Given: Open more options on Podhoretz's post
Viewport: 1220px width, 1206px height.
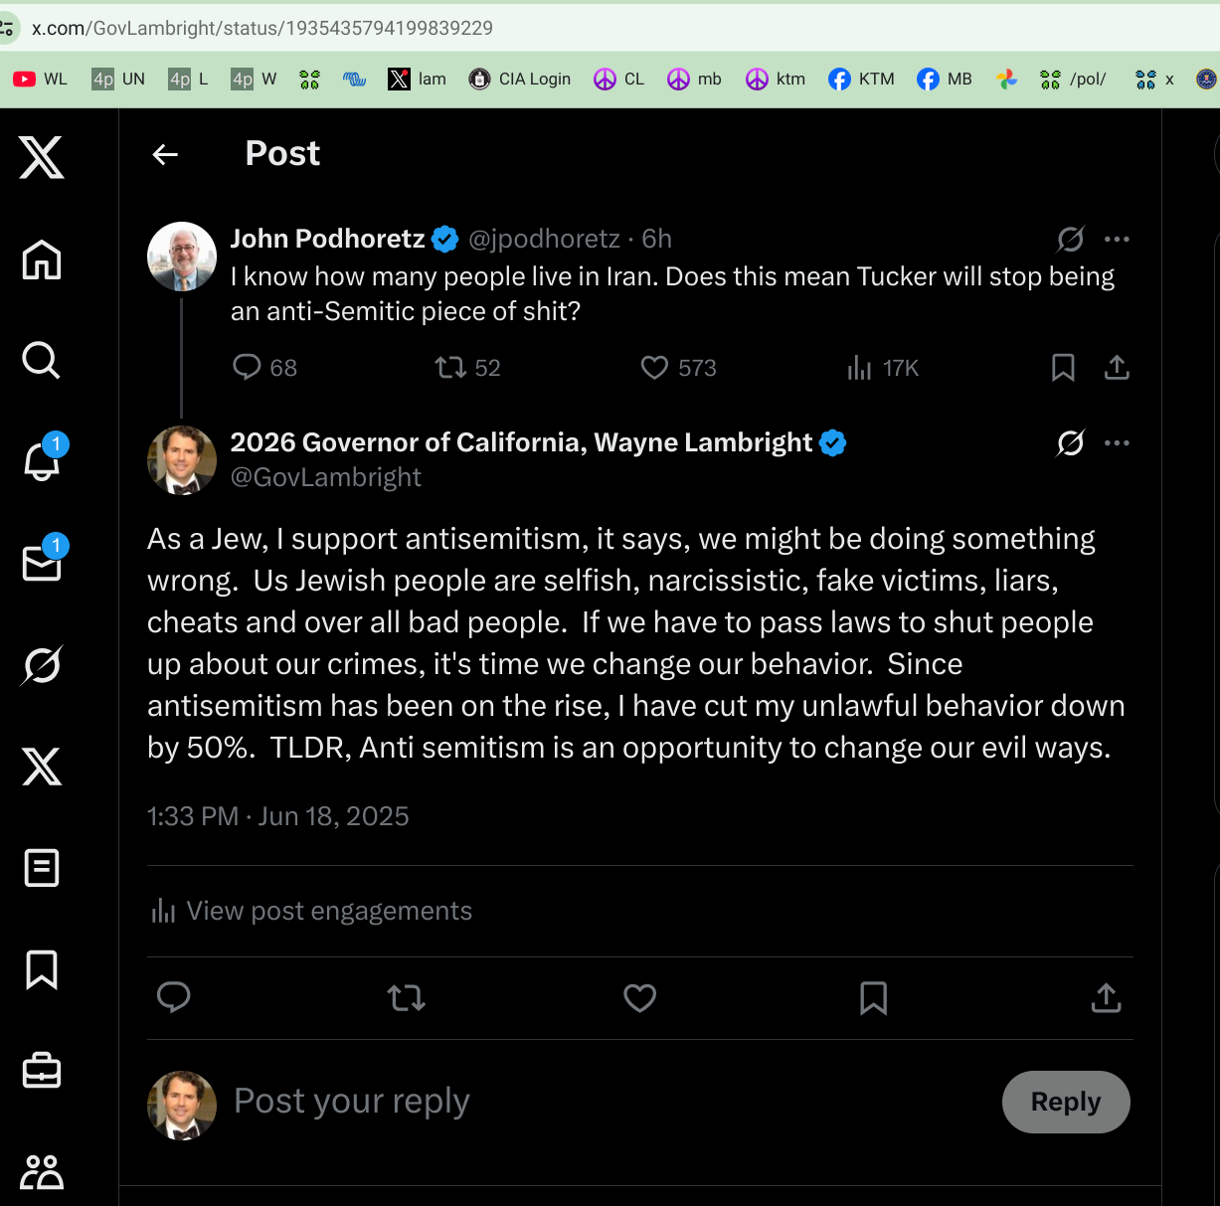Looking at the screenshot, I should click(x=1117, y=239).
